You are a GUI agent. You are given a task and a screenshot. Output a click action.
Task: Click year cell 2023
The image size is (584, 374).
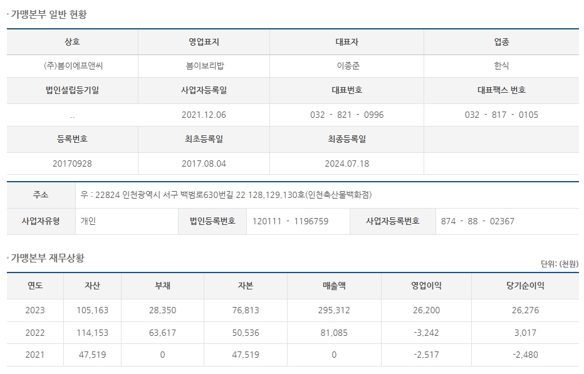point(35,310)
